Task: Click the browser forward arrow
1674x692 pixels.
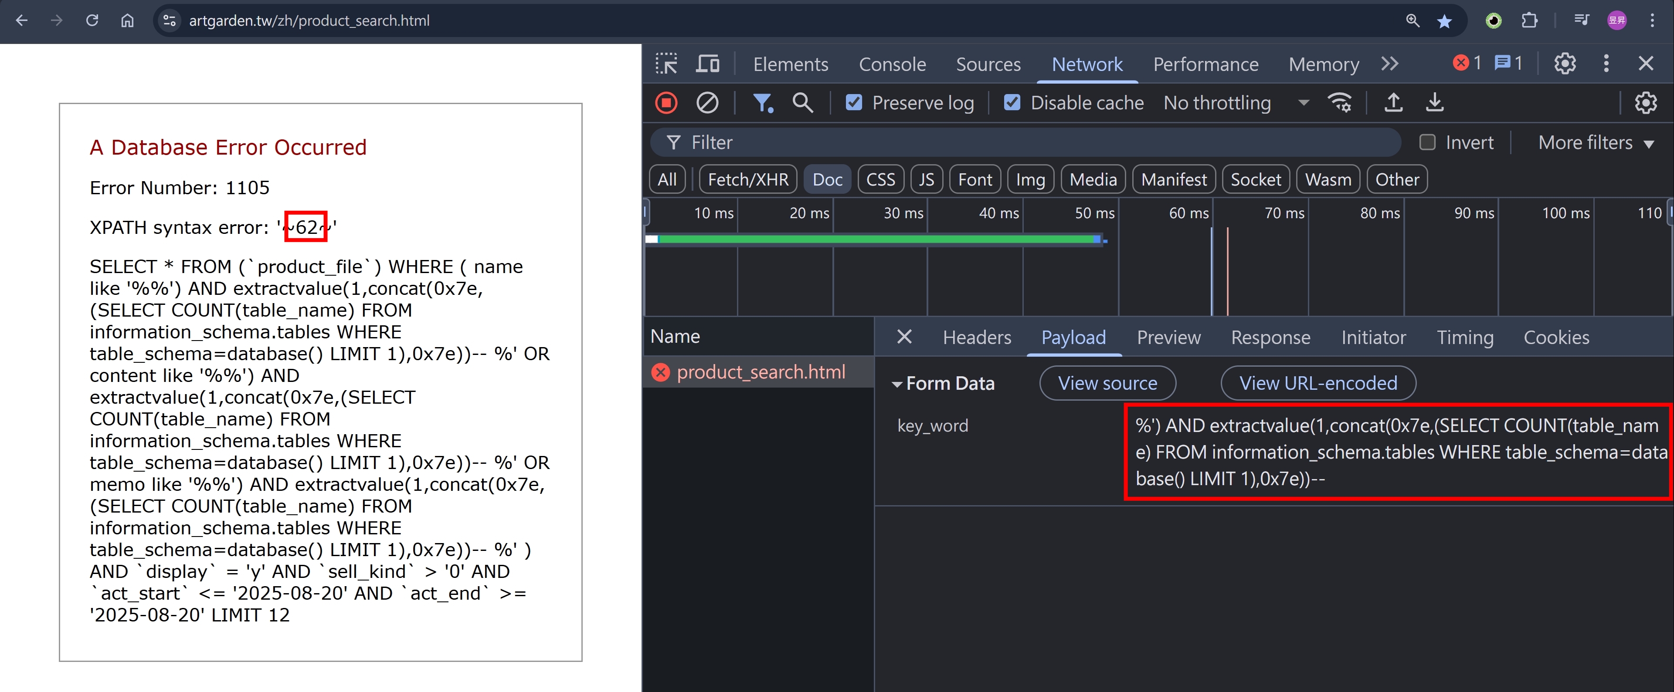Action: click(57, 21)
